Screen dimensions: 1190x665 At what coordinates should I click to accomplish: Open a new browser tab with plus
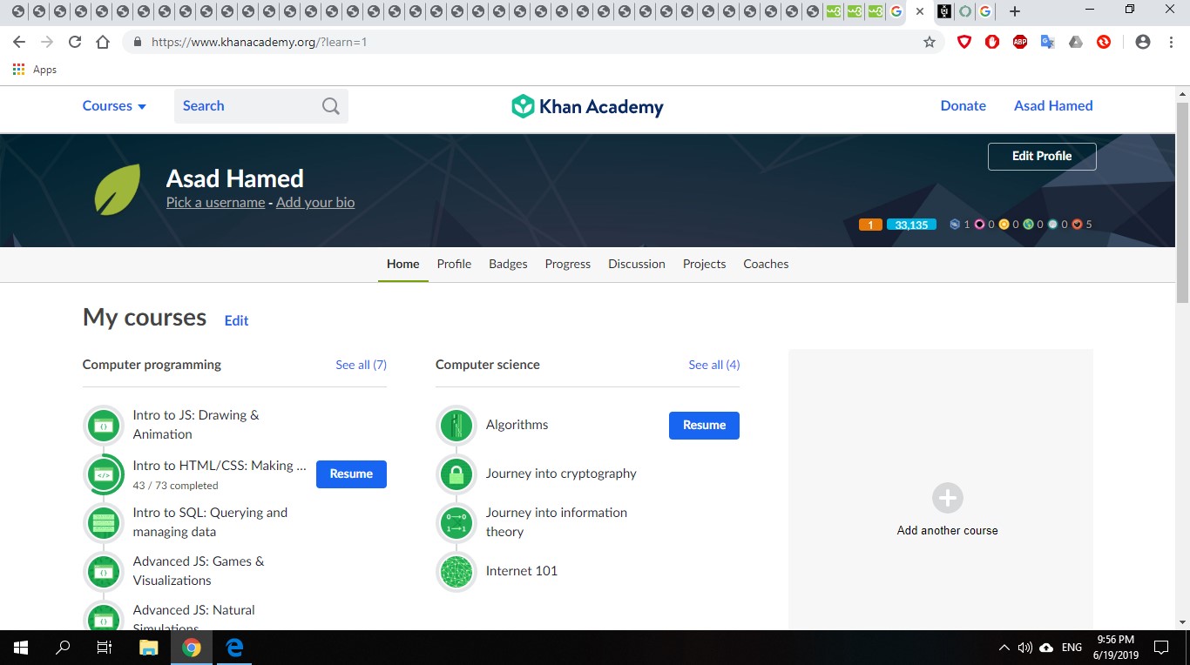pyautogui.click(x=1014, y=11)
